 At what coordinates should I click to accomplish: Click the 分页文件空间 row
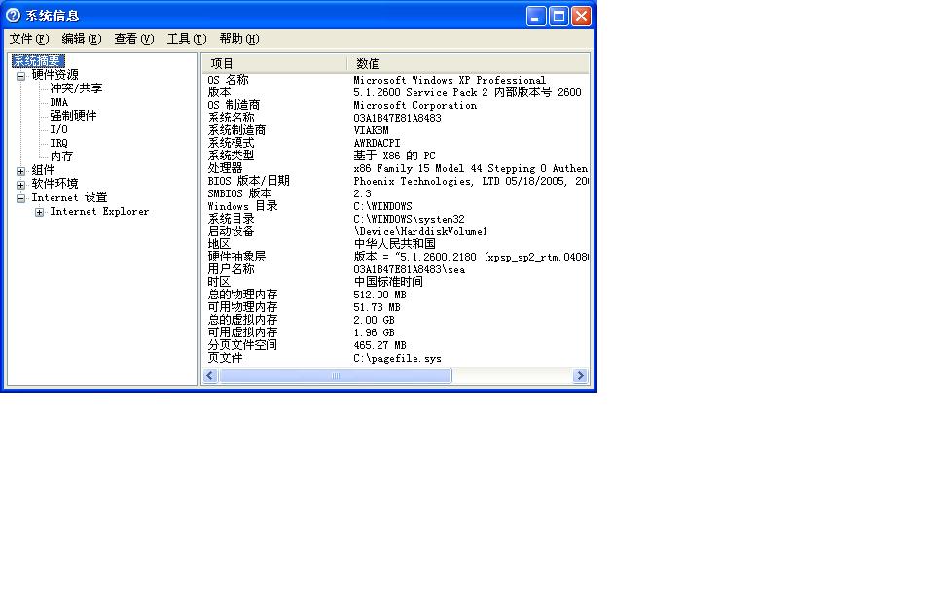pos(396,345)
